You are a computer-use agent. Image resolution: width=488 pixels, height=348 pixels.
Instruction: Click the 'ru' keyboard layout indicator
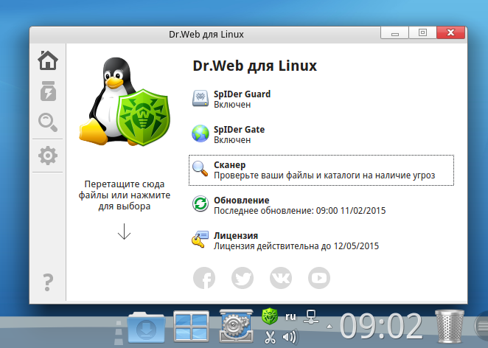[290, 316]
